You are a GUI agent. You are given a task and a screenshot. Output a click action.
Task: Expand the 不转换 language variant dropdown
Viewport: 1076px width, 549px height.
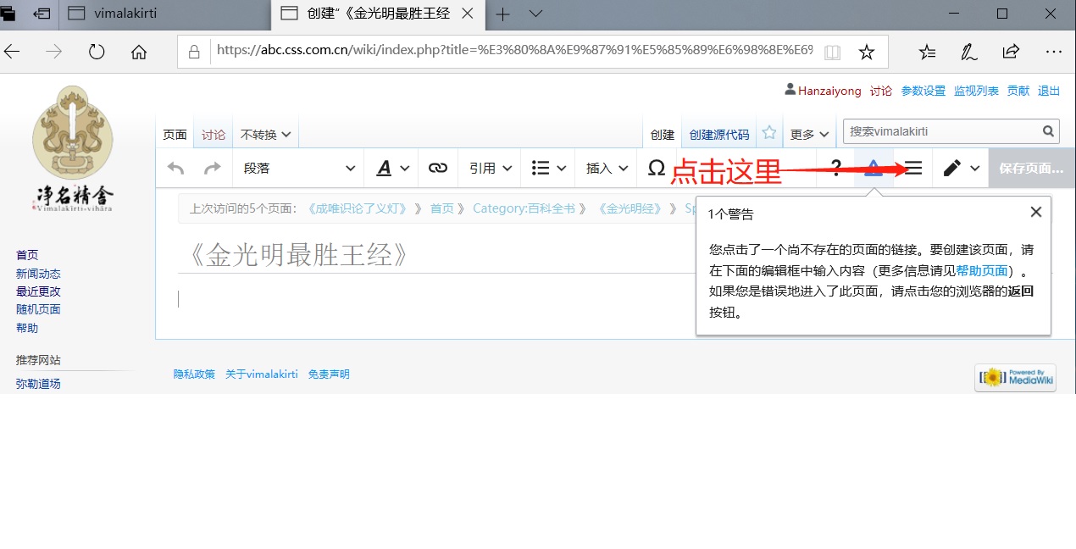tap(265, 134)
